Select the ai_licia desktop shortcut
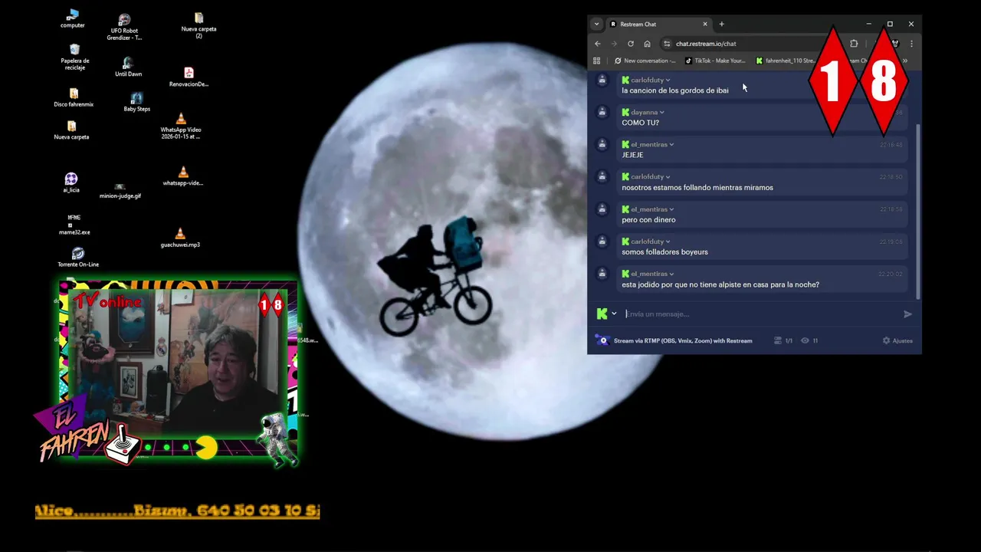The height and width of the screenshot is (552, 981). tap(71, 182)
